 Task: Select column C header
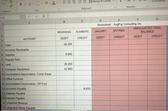click(82, 21)
